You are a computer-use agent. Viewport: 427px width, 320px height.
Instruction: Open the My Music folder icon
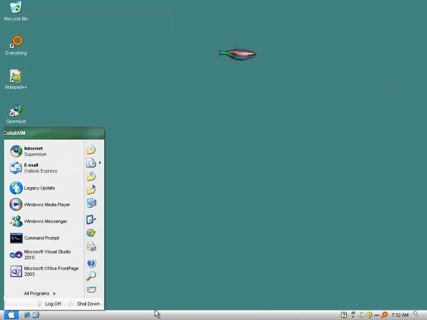(91, 190)
